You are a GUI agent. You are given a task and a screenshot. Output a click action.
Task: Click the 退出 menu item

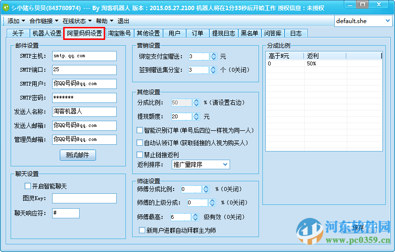123,21
